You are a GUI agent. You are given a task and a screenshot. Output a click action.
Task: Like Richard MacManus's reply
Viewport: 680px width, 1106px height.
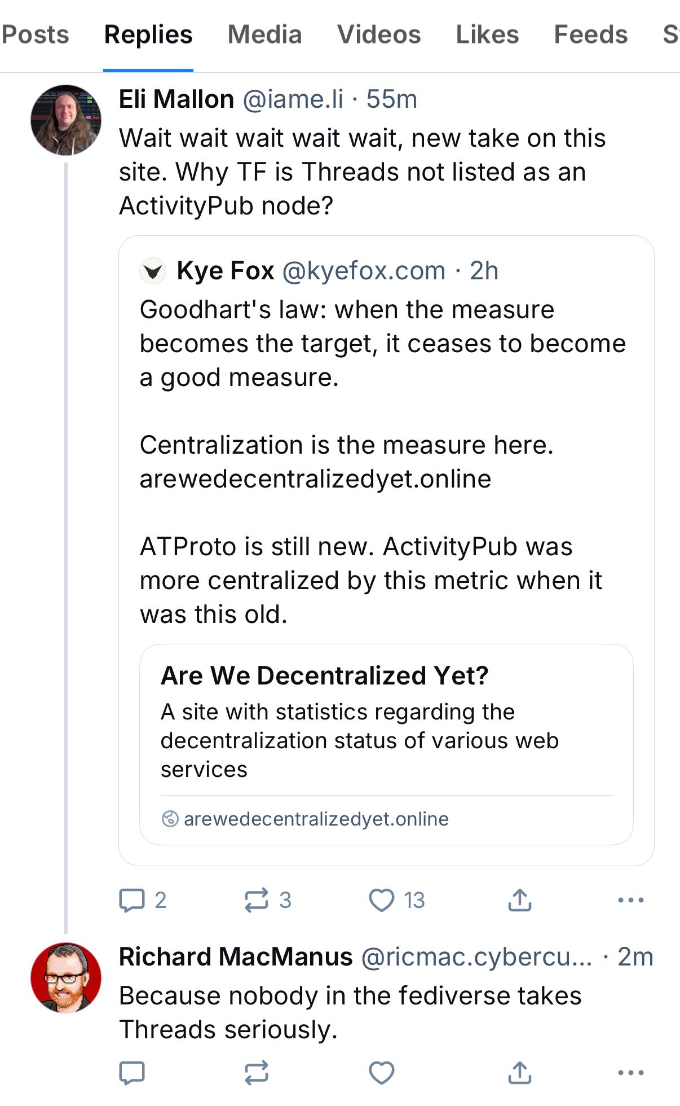(x=382, y=1073)
